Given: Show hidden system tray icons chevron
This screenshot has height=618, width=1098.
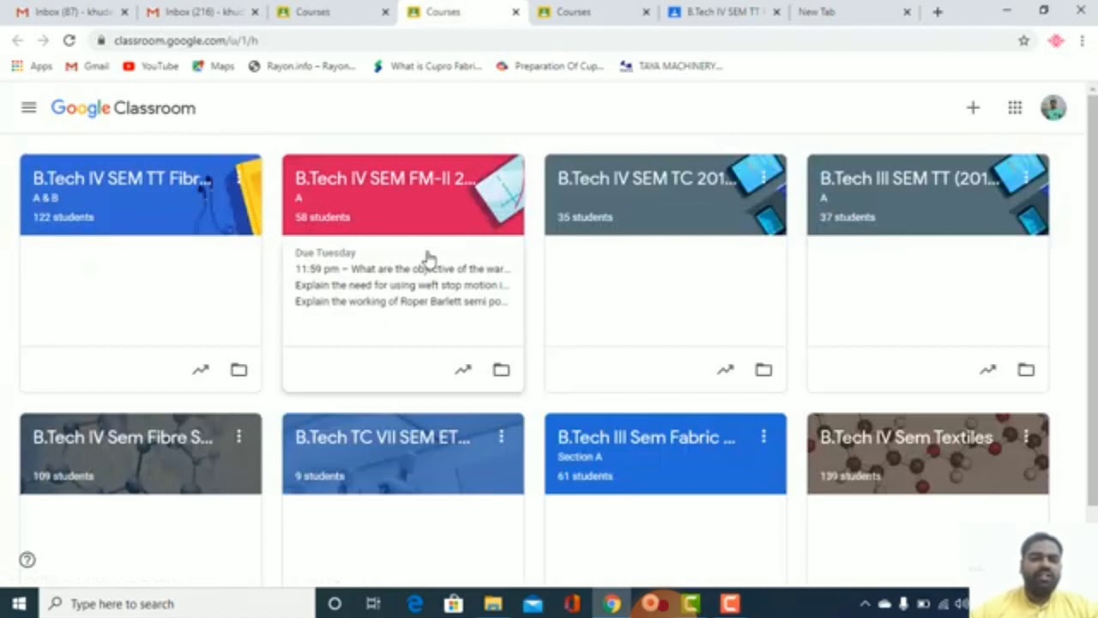Looking at the screenshot, I should pyautogui.click(x=865, y=603).
